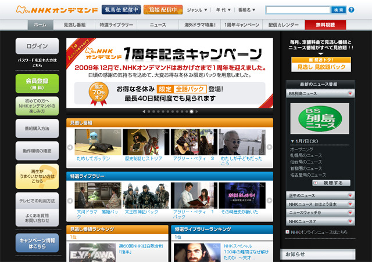Open the red 無料視聴 tab
The width and height of the screenshot is (372, 262).
coord(325,25)
